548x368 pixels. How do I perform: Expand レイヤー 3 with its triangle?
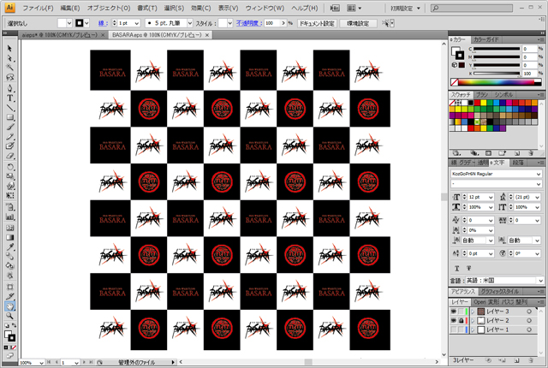coord(473,312)
